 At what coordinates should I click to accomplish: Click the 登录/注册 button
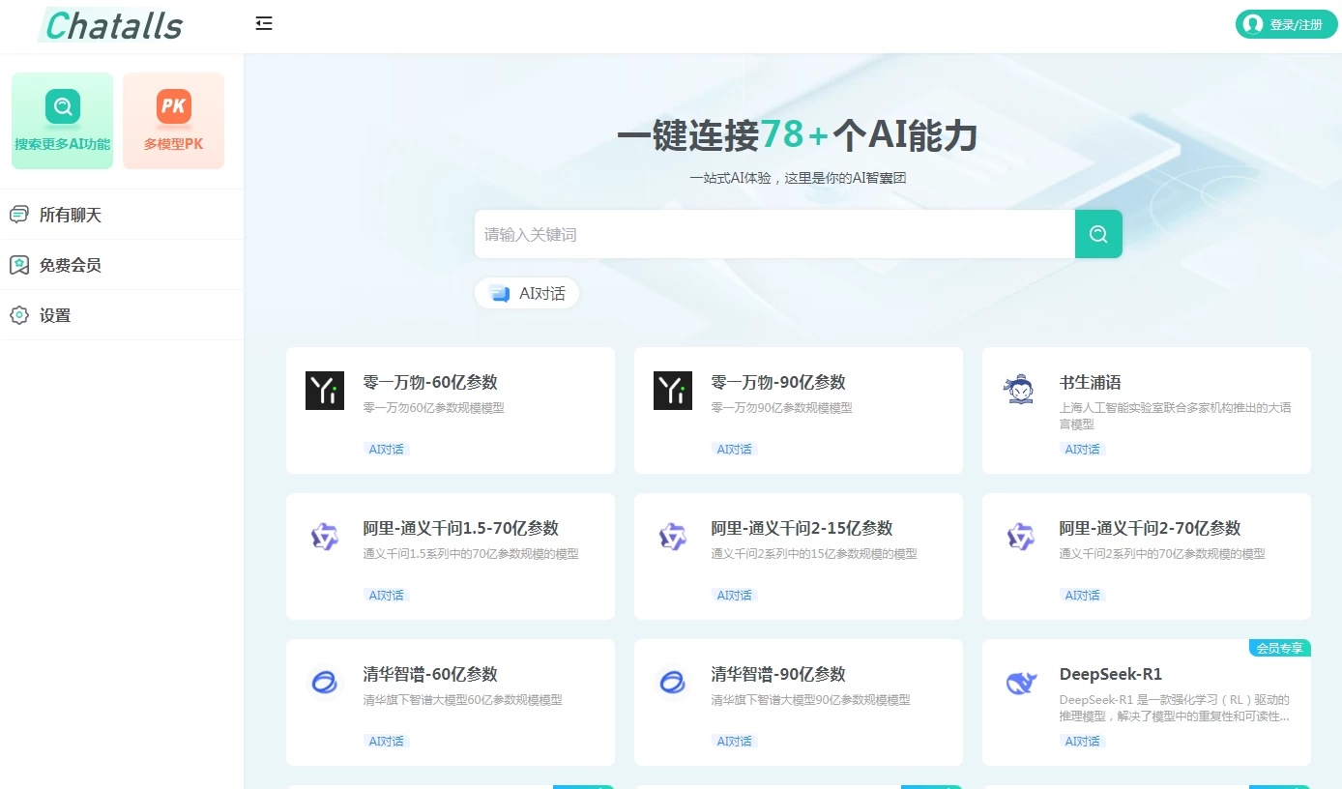[x=1286, y=24]
